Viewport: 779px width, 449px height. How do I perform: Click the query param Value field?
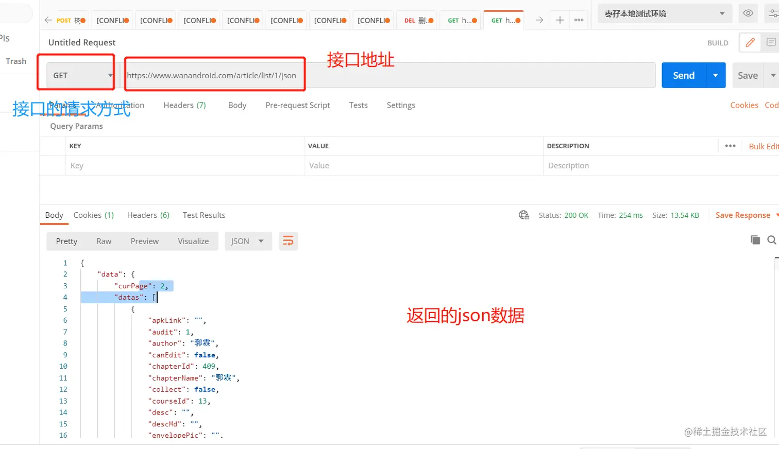tap(424, 165)
